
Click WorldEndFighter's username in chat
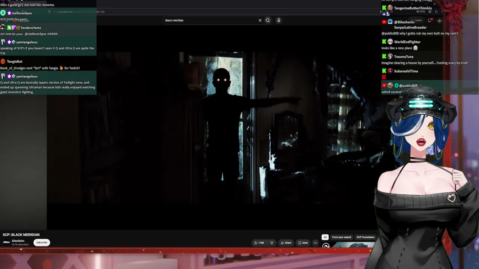407,42
